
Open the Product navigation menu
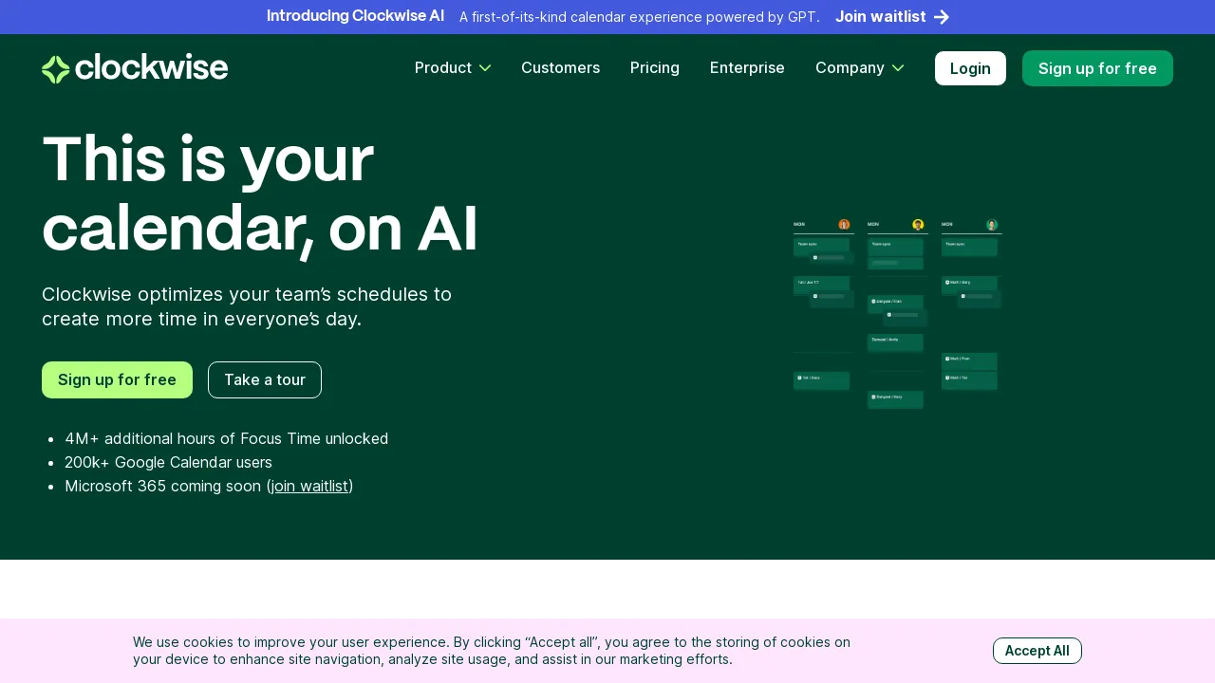pyautogui.click(x=453, y=68)
